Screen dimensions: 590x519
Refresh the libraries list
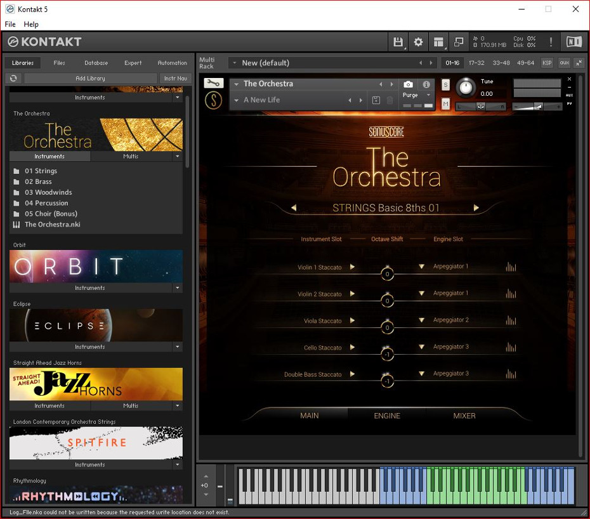[x=13, y=78]
